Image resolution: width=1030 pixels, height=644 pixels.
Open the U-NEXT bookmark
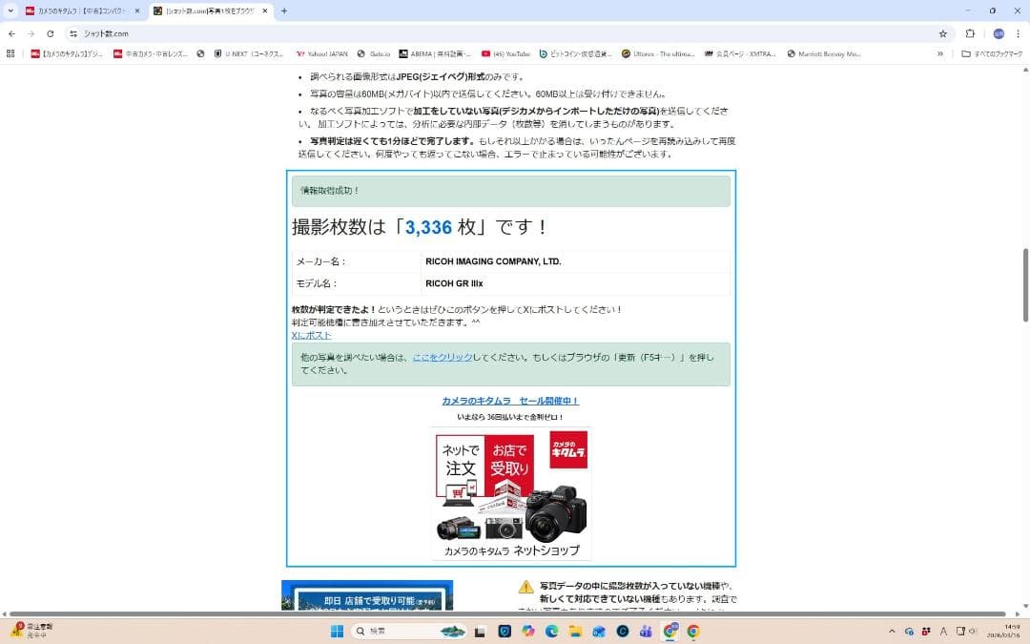click(x=249, y=53)
